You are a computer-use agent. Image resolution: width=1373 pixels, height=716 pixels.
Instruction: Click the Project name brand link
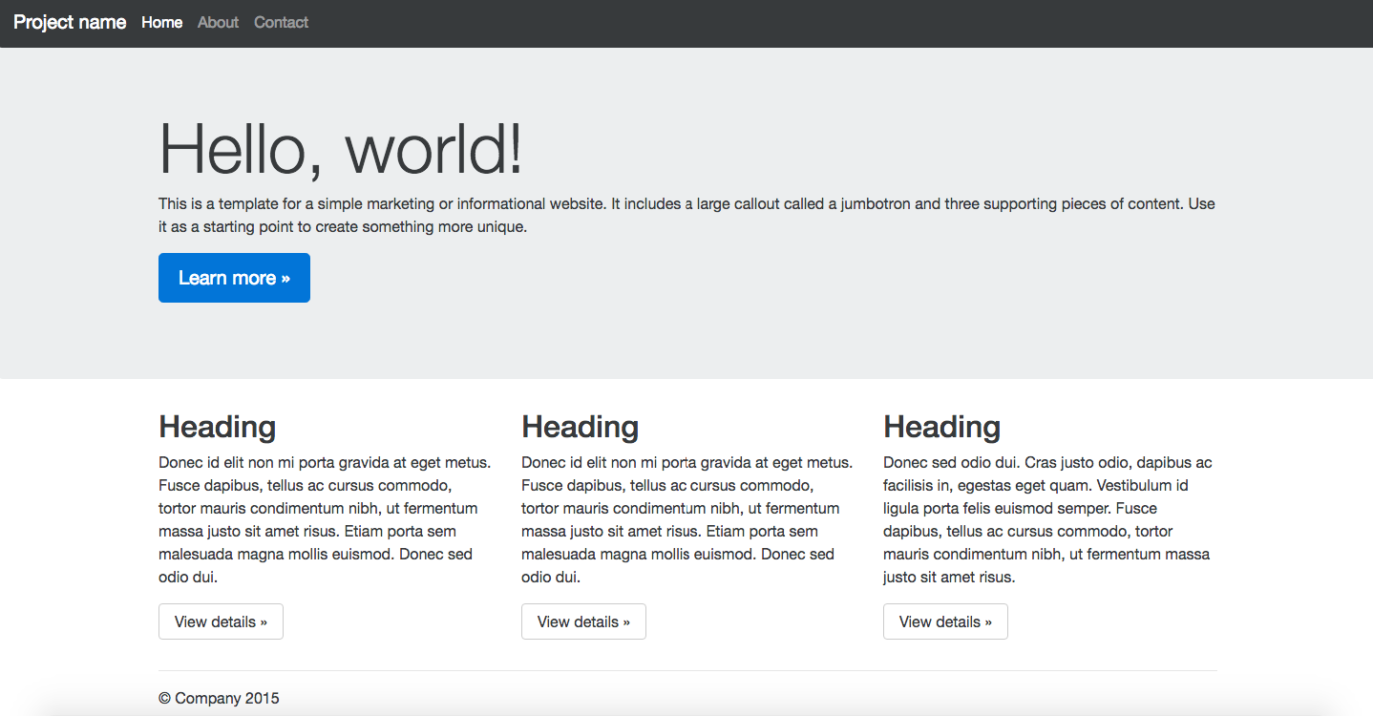click(70, 22)
